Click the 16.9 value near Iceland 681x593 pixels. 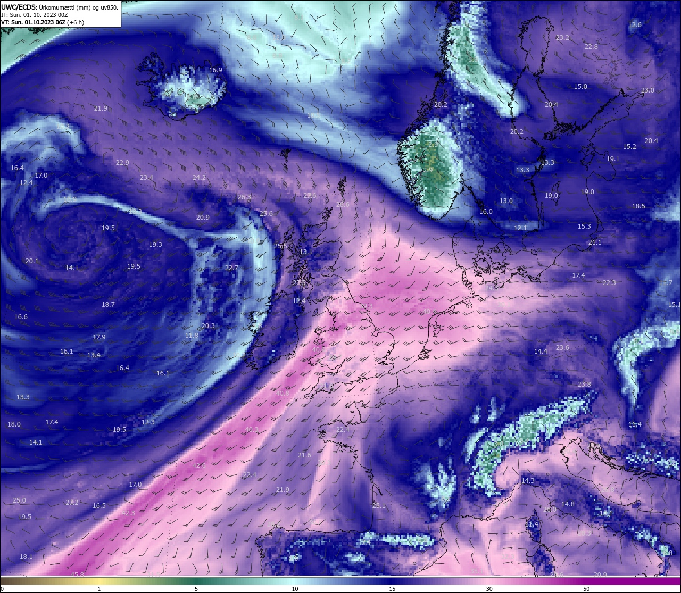point(215,70)
